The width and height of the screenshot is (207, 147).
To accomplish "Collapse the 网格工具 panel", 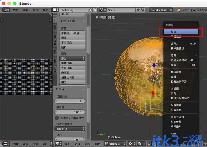I will coord(61,21).
